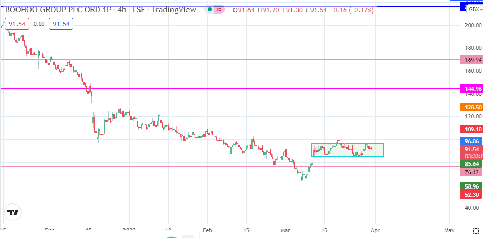Select the pink 76.12 price label
Viewport: 483px width, 238px height.
pos(471,172)
